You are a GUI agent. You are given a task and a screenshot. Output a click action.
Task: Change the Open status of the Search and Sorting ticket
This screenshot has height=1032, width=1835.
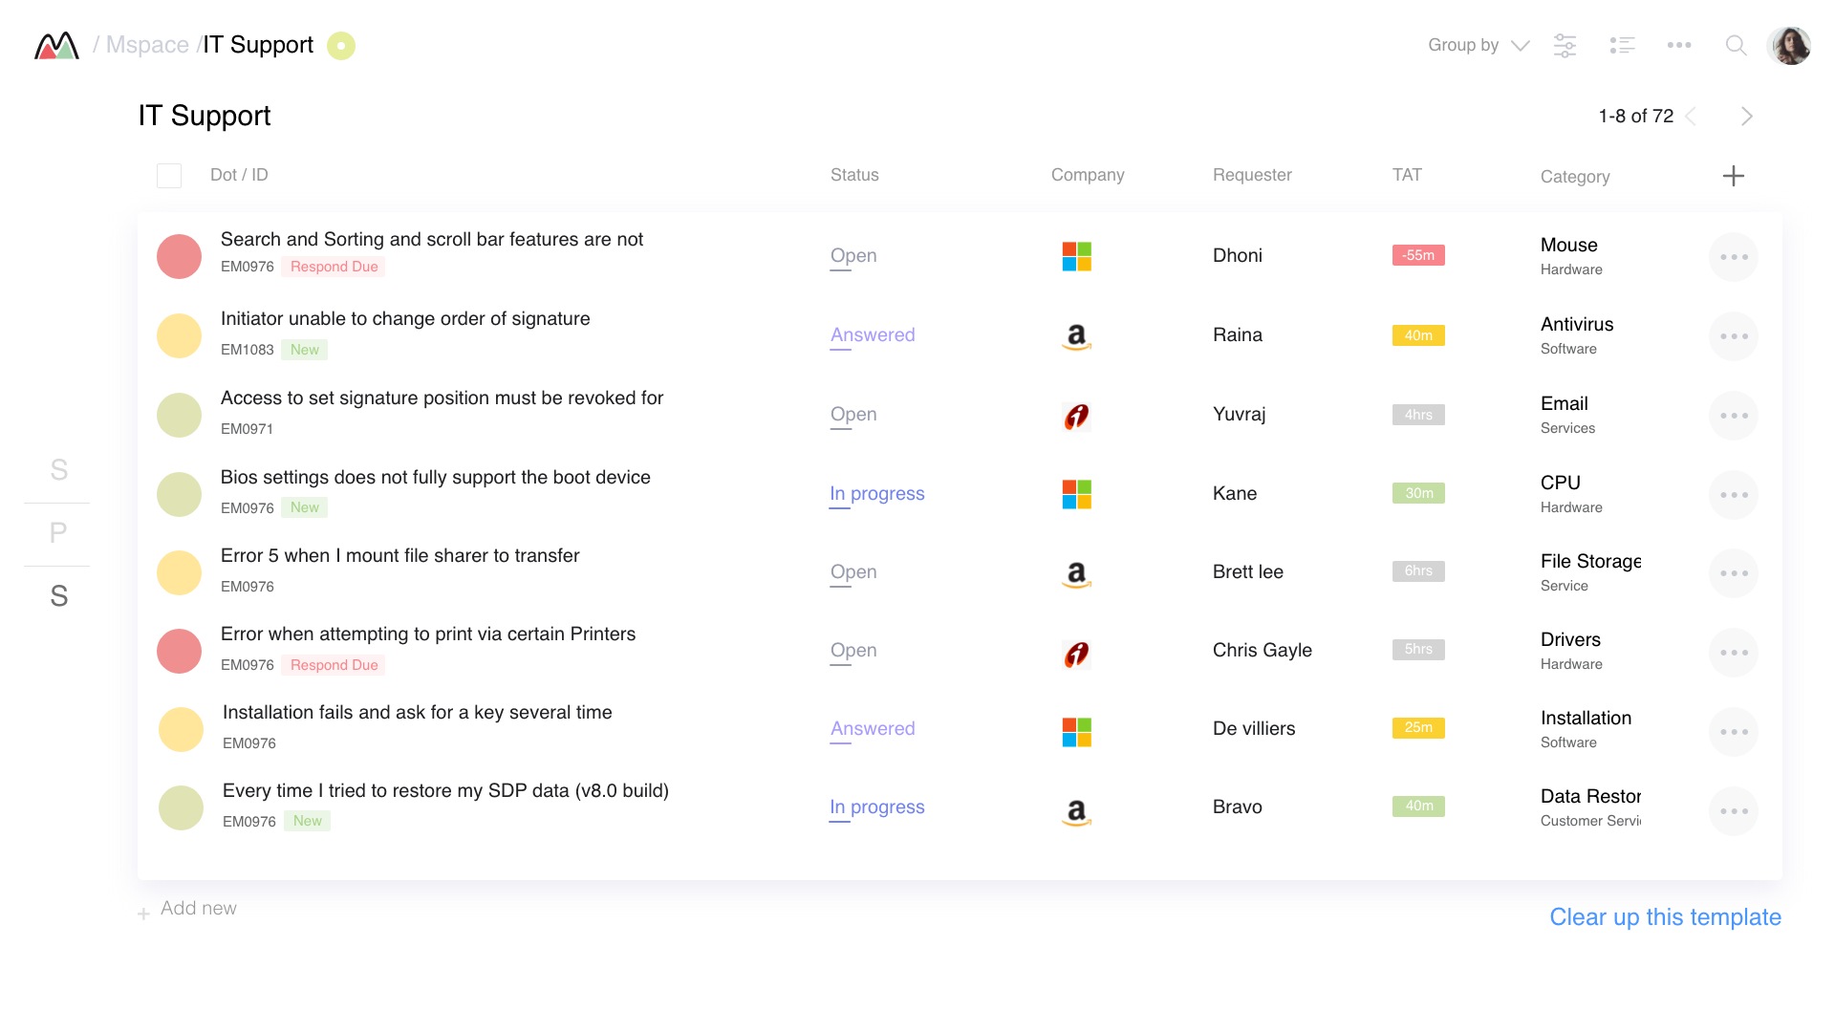point(853,256)
